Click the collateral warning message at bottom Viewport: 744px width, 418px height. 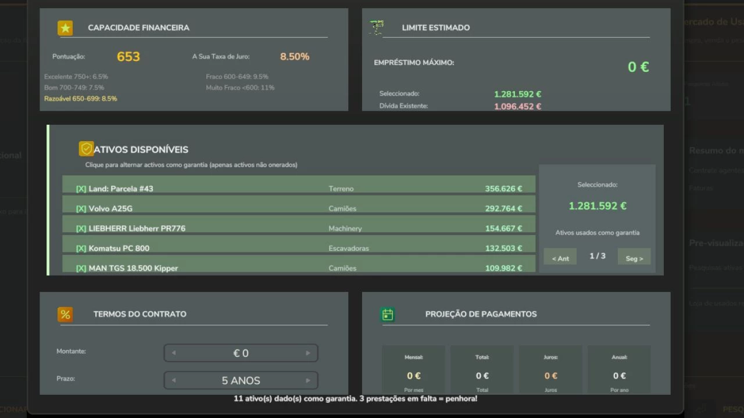(355, 399)
